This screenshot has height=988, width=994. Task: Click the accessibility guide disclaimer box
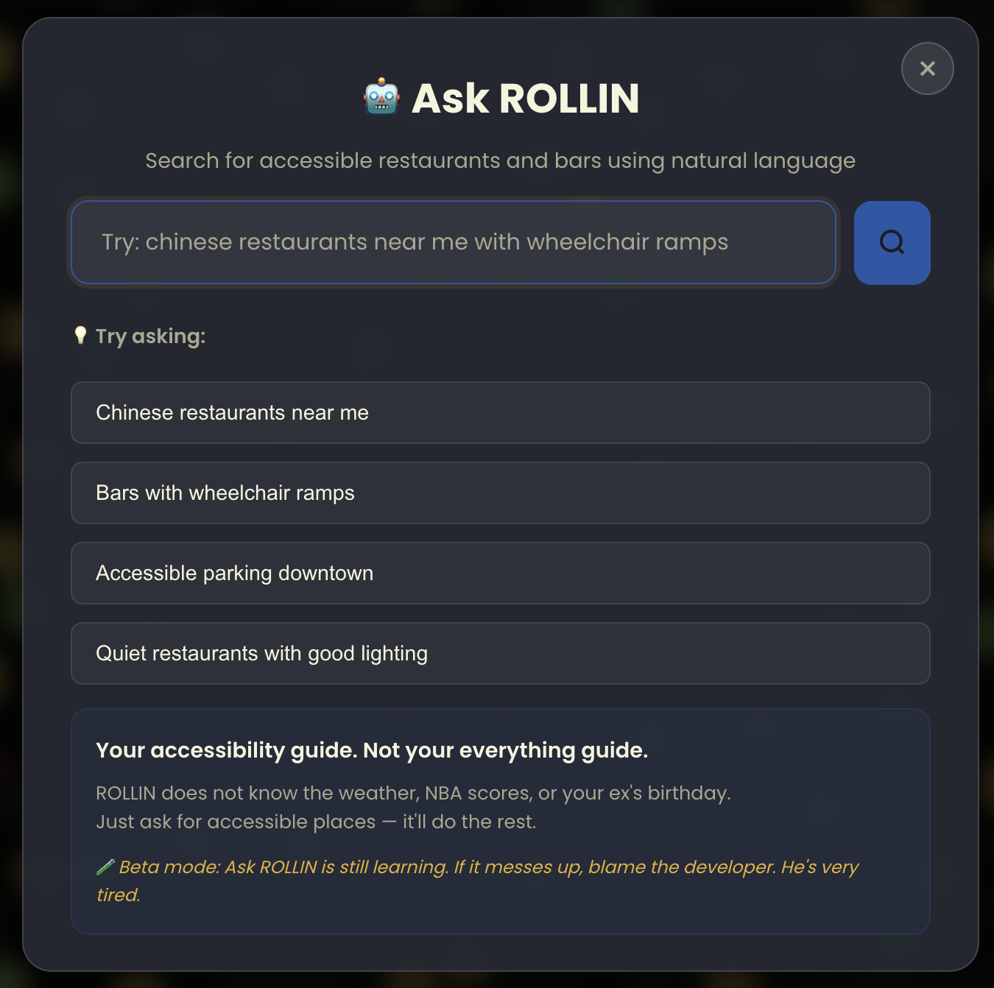pos(501,821)
